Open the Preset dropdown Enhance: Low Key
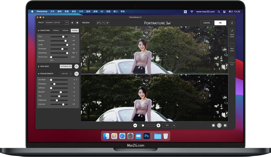The width and height of the screenshot is (271, 157). point(57,23)
